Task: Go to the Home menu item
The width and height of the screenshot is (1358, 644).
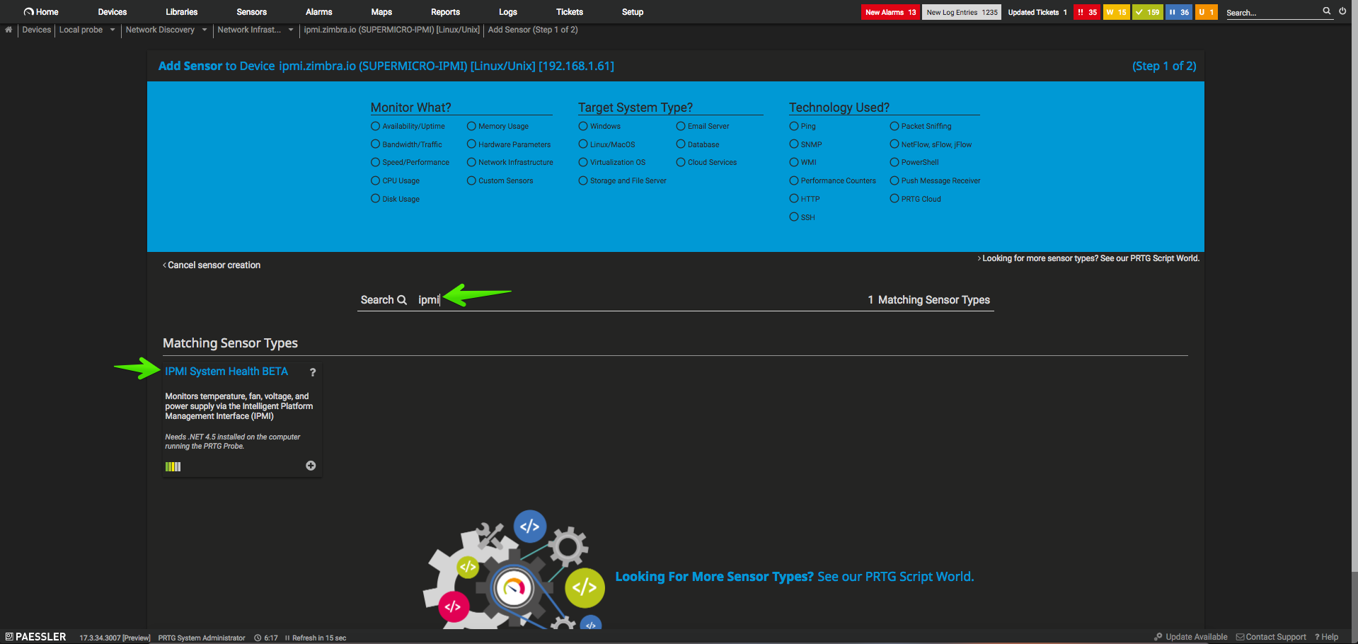Action: click(41, 12)
